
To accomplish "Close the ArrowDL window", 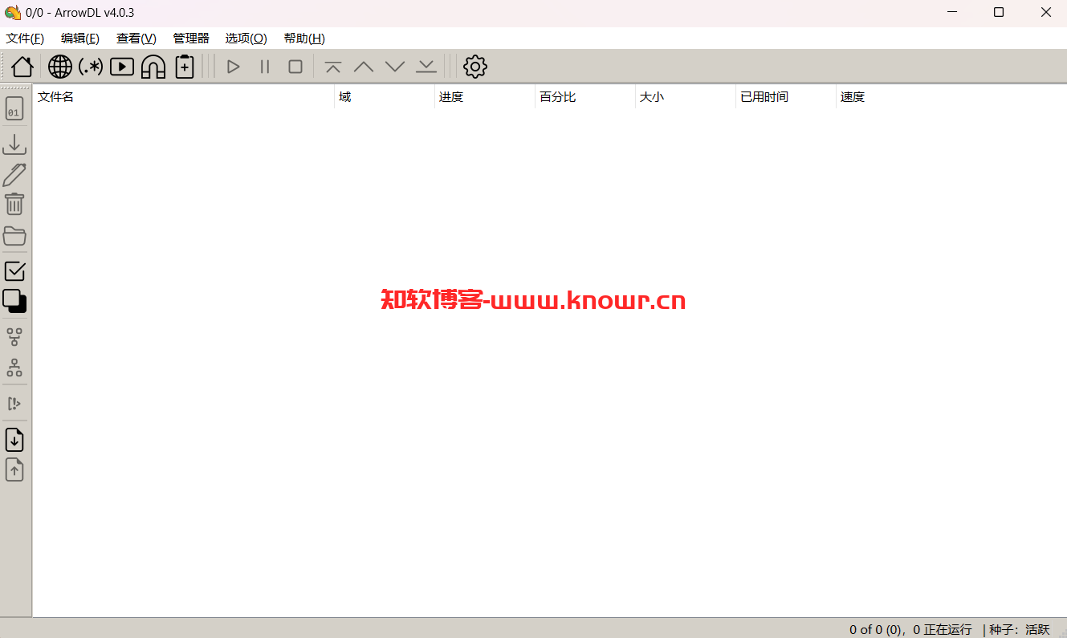I will (x=1046, y=12).
